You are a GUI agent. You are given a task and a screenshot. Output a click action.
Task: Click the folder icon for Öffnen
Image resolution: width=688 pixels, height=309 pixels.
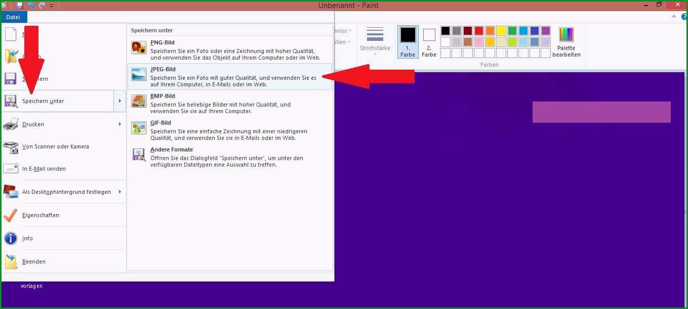point(11,57)
